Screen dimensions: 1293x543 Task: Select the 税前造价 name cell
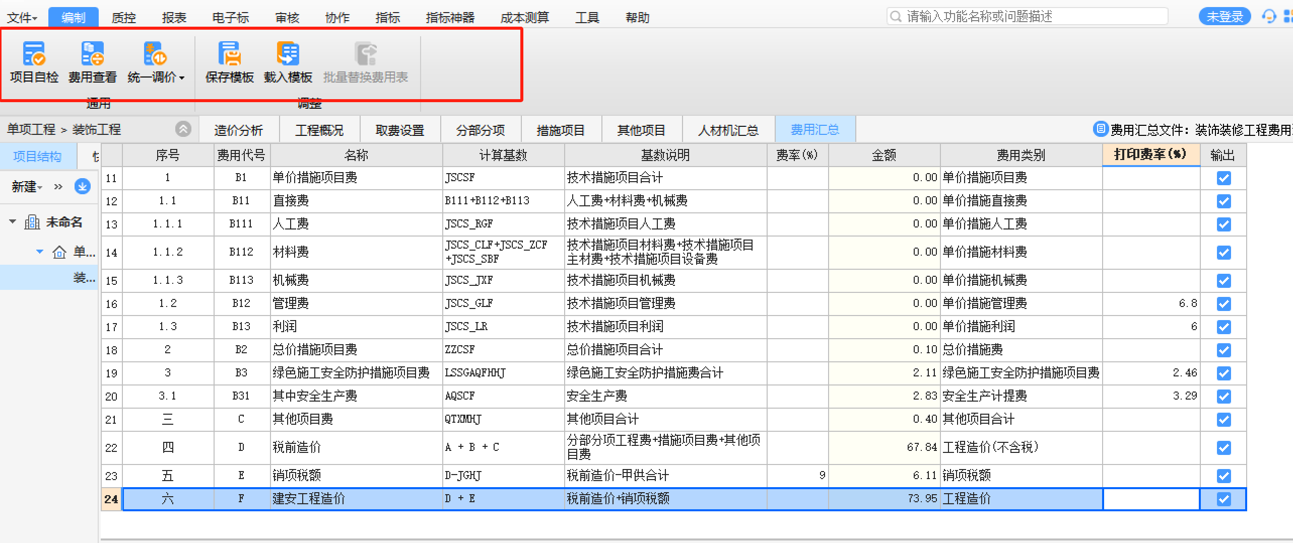[x=356, y=447]
